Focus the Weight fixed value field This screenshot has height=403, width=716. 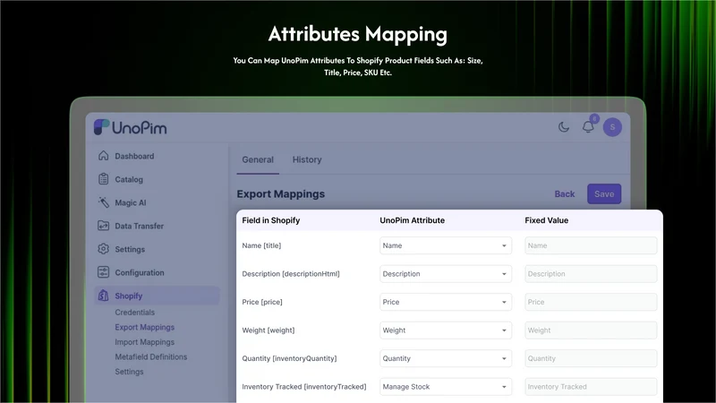click(591, 330)
